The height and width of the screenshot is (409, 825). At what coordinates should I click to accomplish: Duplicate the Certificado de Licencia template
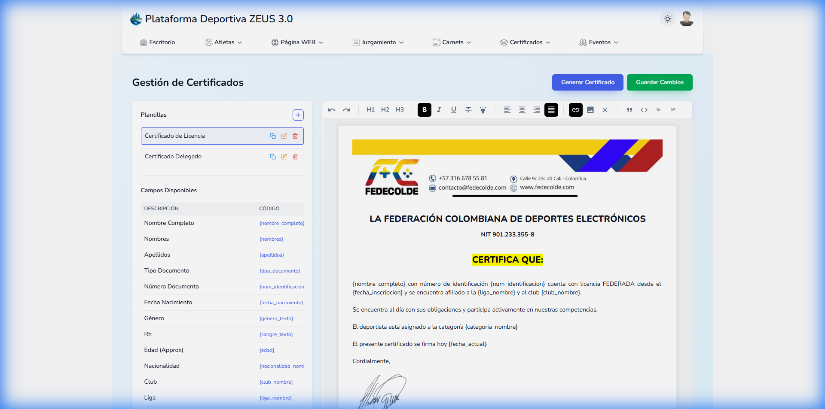(x=272, y=136)
